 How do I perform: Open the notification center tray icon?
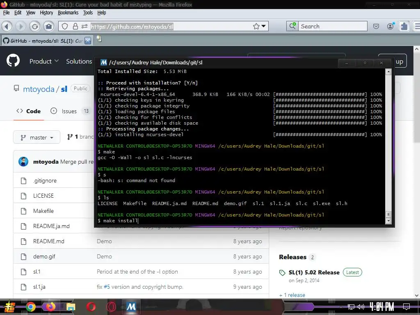(406, 307)
